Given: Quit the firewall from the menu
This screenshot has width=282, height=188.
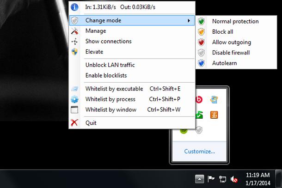Looking at the screenshot, I should pos(132,123).
